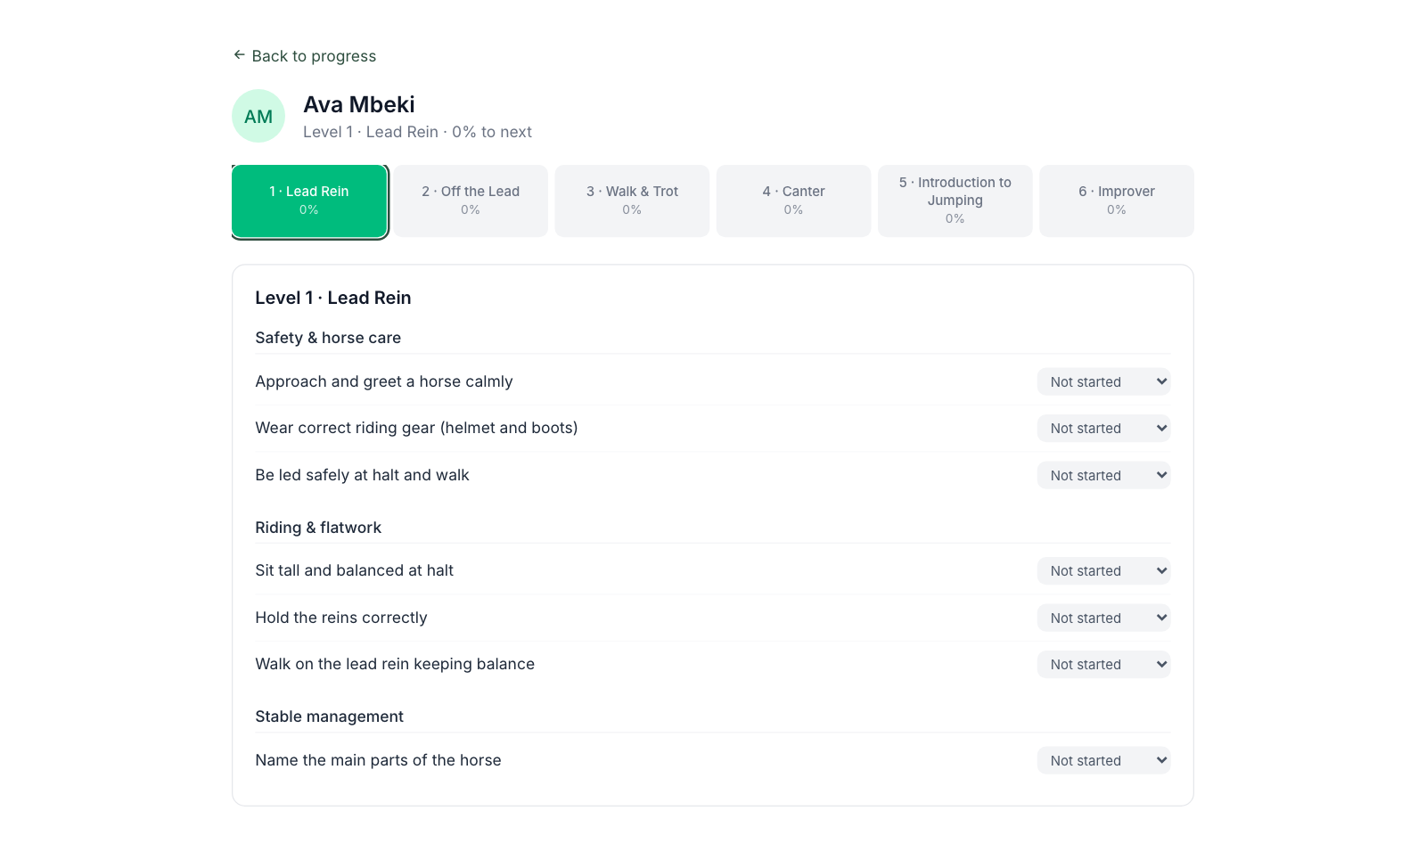
Task: Switch to the 2 · Off the Lead tab
Action: pos(471,201)
